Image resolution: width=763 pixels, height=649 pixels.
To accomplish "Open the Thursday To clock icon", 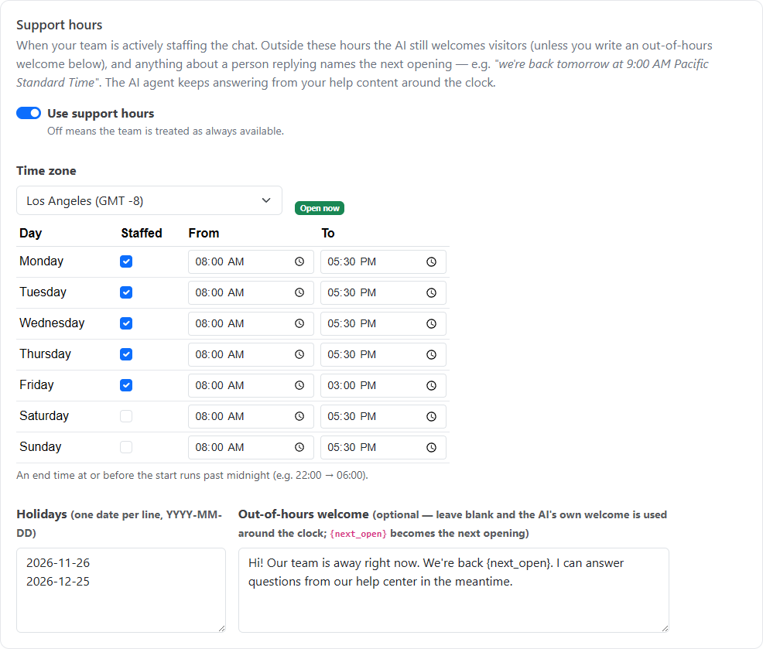I will 431,354.
